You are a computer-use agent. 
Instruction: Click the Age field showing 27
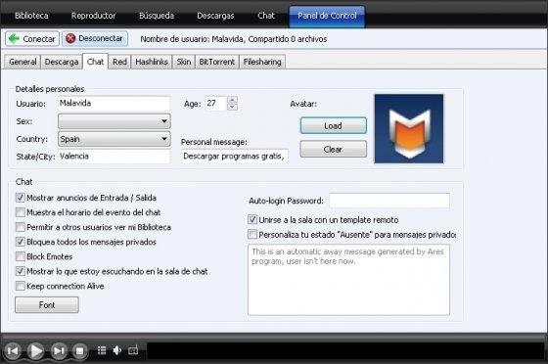(x=216, y=103)
